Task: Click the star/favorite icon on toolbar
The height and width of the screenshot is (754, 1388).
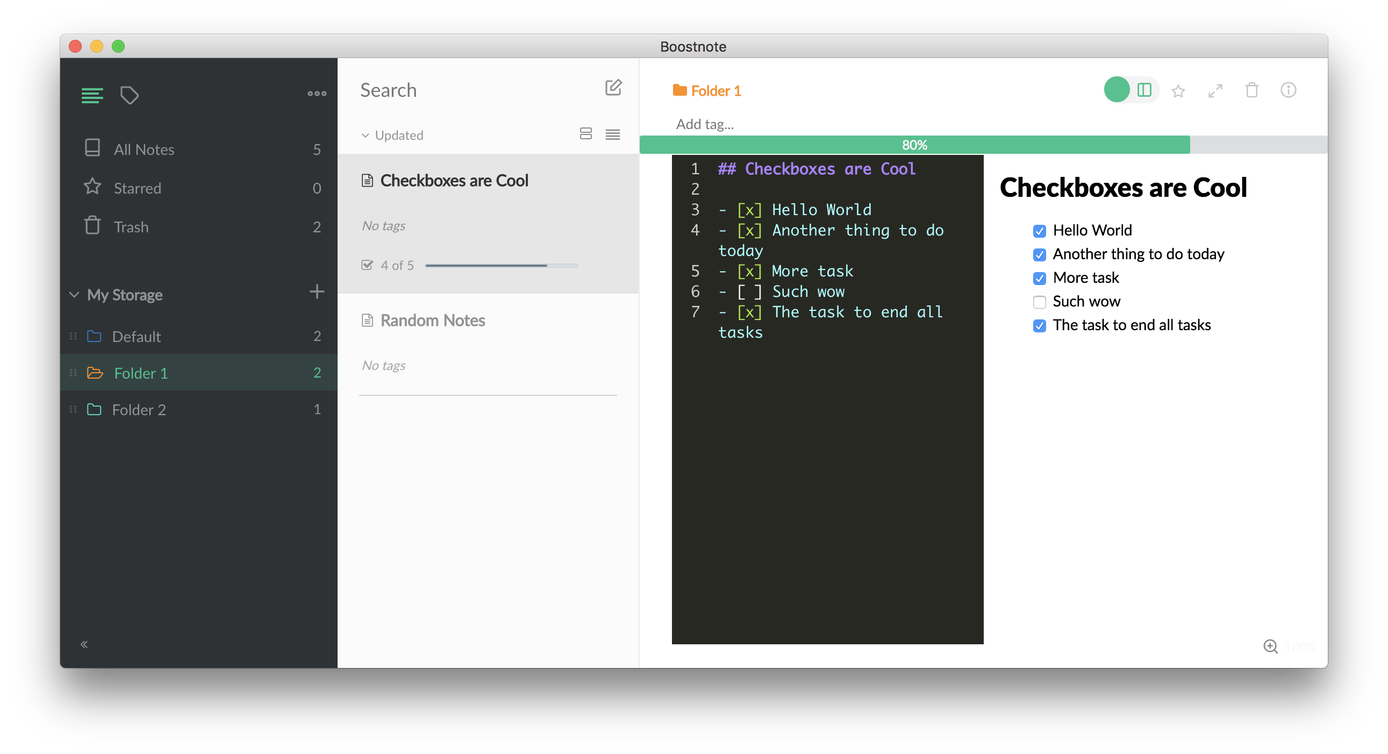Action: coord(1179,90)
